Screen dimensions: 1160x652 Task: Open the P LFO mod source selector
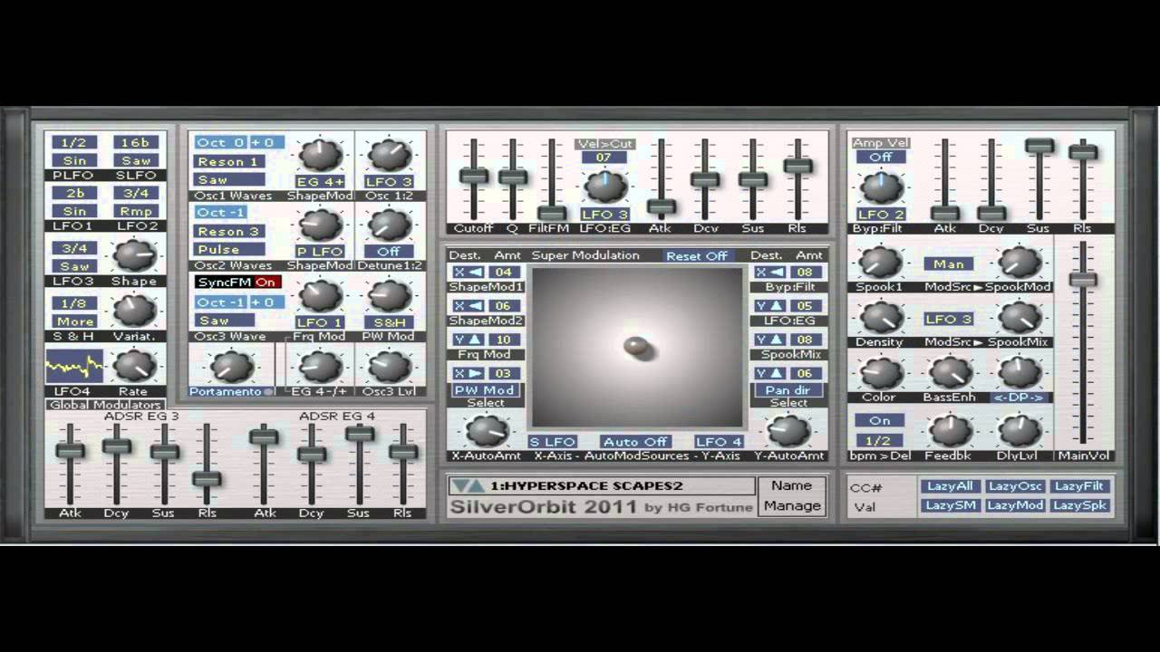click(320, 252)
